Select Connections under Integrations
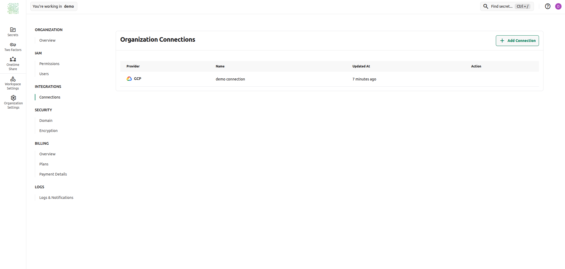The height and width of the screenshot is (269, 565). click(50, 97)
